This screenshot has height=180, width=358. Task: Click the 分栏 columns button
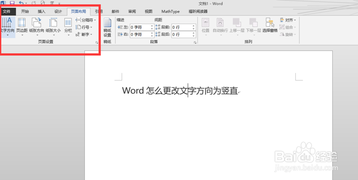pyautogui.click(x=68, y=27)
